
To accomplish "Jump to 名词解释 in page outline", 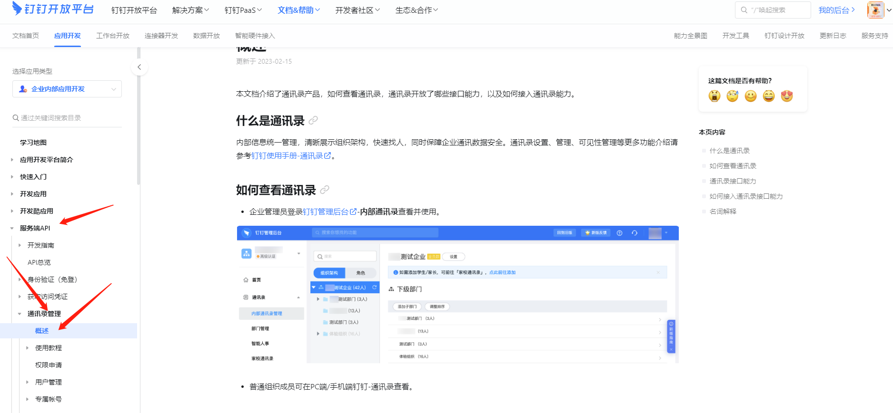I will (723, 211).
